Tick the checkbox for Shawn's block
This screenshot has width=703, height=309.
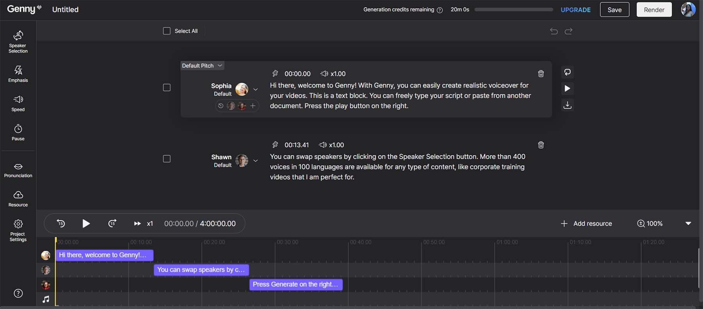click(167, 159)
